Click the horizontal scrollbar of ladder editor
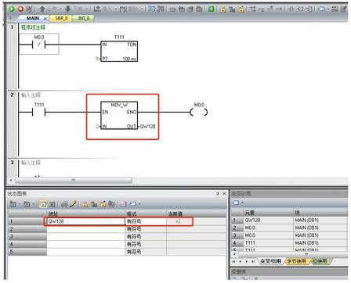Viewport: 351px width, 283px height. [x=74, y=180]
